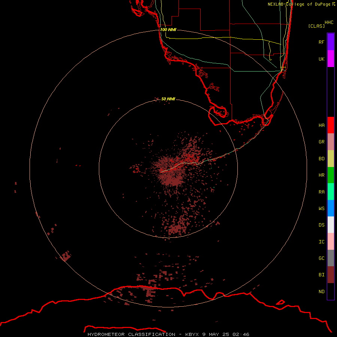337x337 pixels.
Task: Click the WS blue legend swatch
Action: tap(331, 208)
